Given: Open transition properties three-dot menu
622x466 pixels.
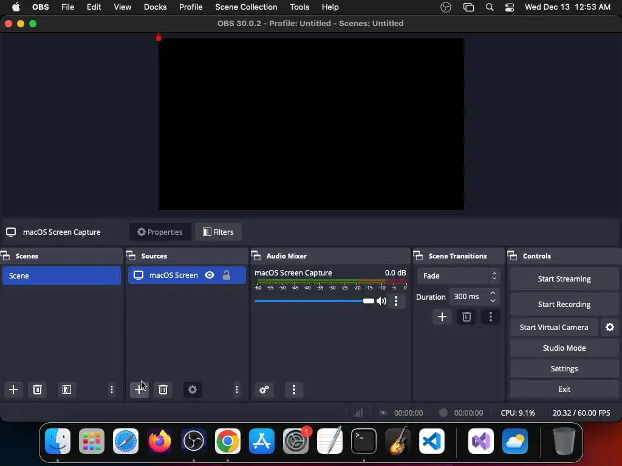Looking at the screenshot, I should (491, 317).
